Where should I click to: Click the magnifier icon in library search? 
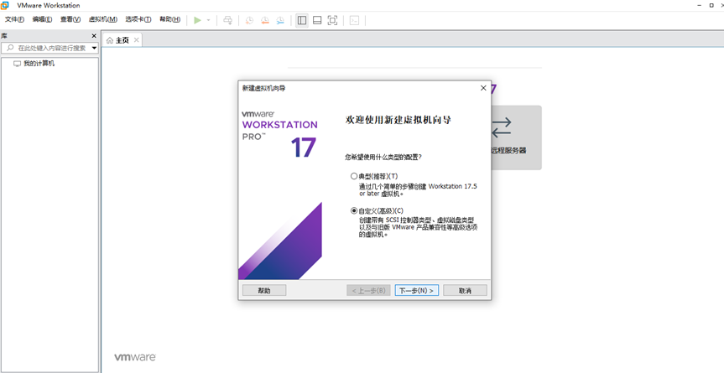click(x=10, y=48)
